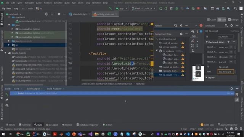Open the SDK Manager icon
The width and height of the screenshot is (244, 137).
[228, 8]
